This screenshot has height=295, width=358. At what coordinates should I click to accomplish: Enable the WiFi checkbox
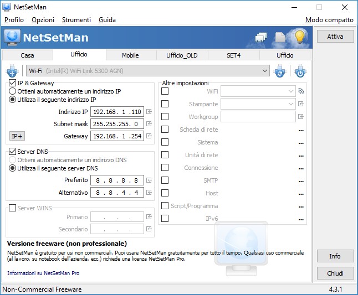pos(165,91)
